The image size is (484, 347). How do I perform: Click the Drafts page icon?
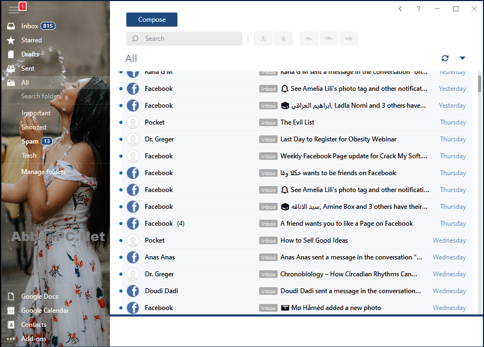11,54
